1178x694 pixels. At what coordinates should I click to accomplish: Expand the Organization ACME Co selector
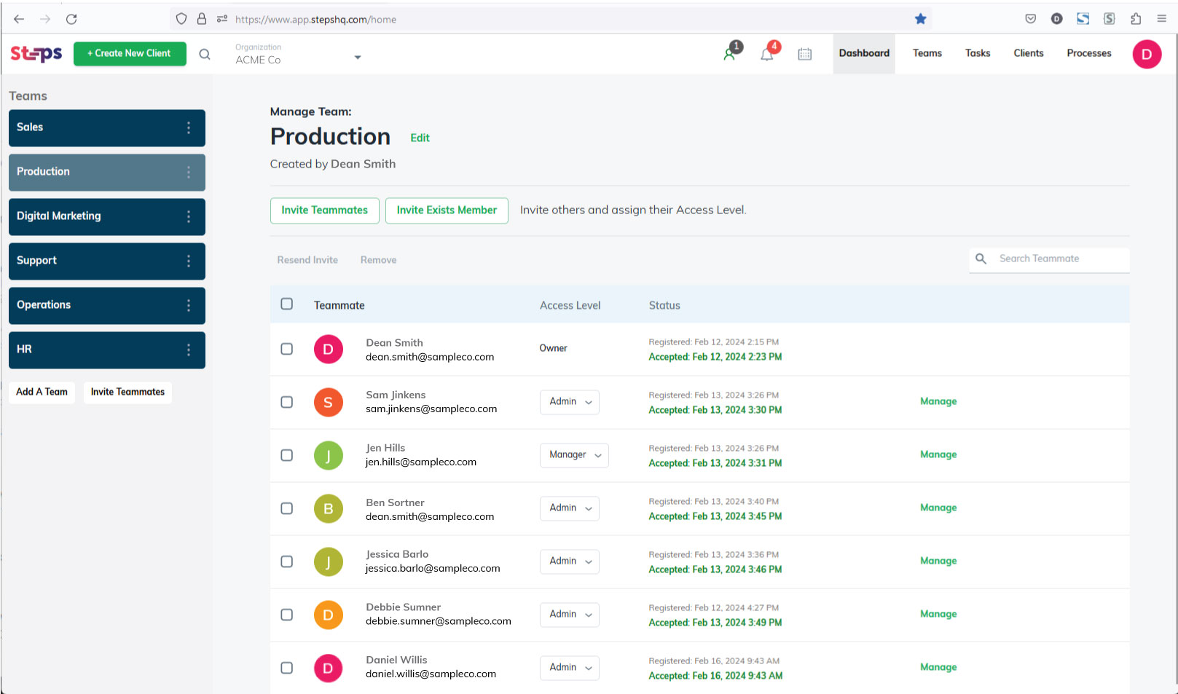357,57
